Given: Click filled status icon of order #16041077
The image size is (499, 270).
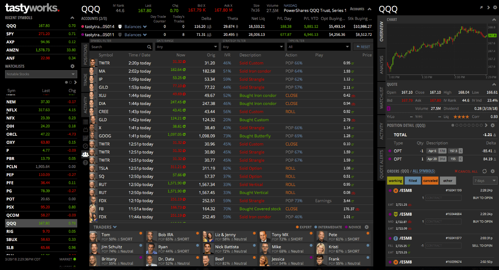Looking at the screenshot, I should click(x=396, y=238).
